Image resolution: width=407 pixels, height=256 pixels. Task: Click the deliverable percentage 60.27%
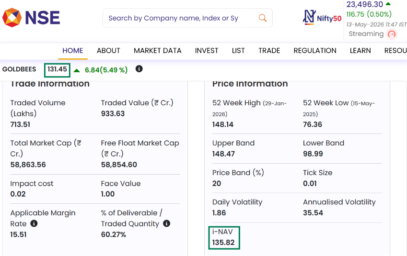(x=114, y=234)
